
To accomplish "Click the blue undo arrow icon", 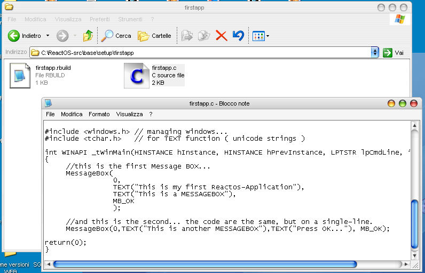I will (238, 36).
